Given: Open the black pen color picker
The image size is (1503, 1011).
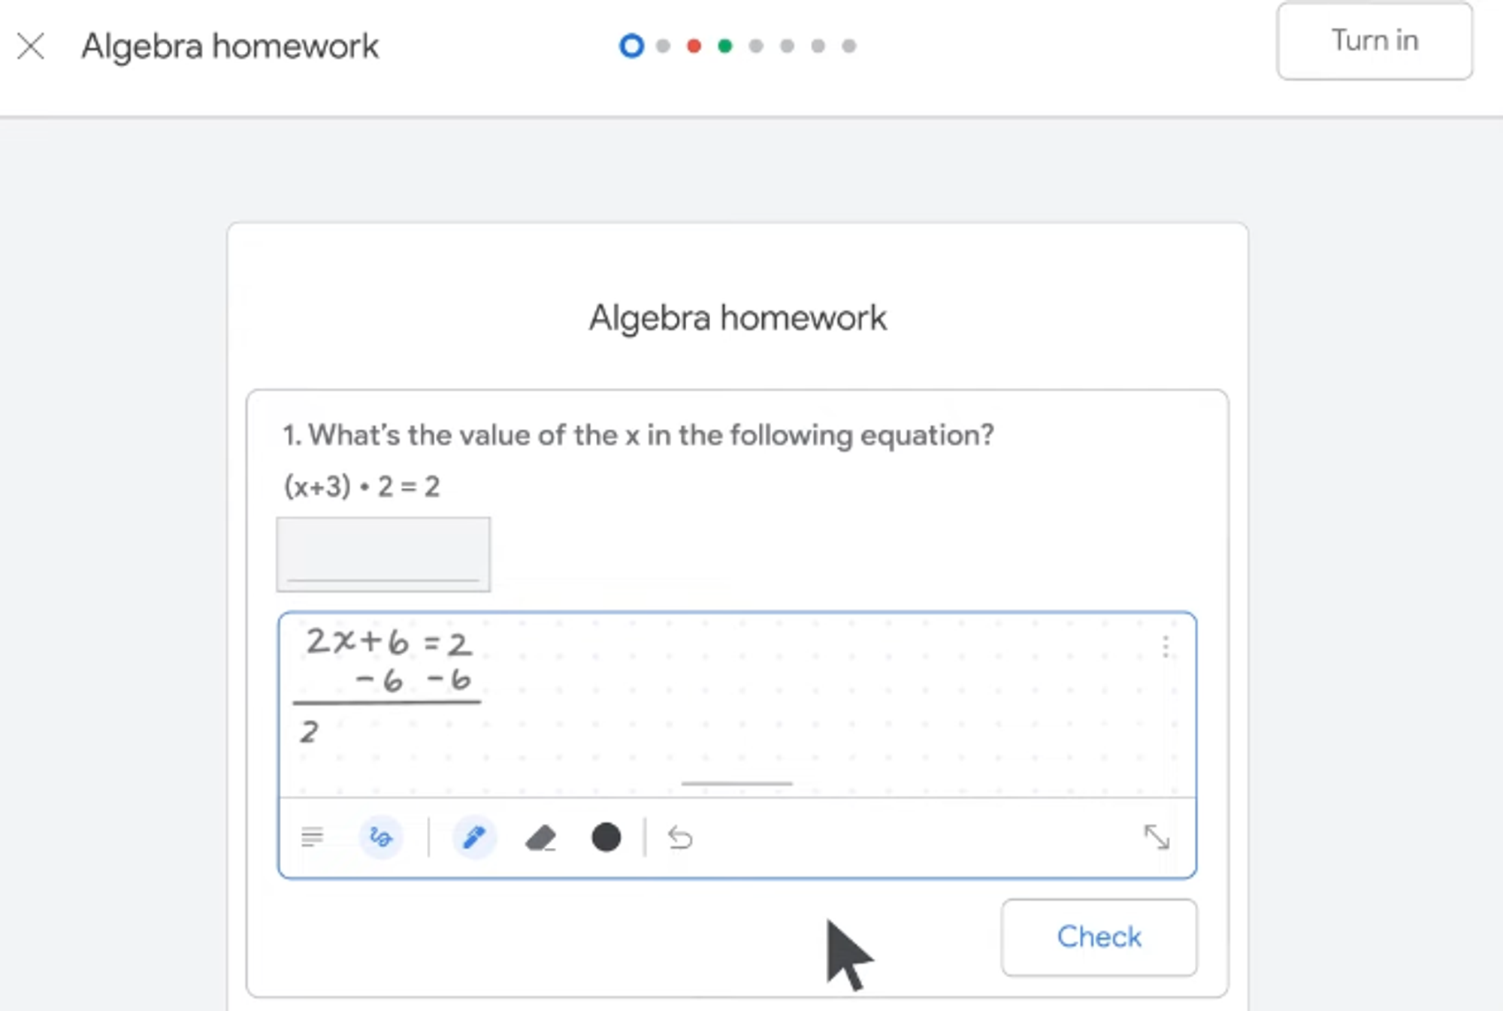Looking at the screenshot, I should pyautogui.click(x=606, y=837).
